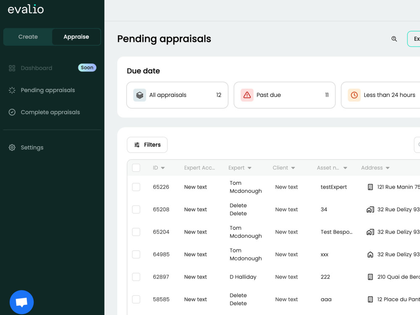This screenshot has height=315, width=420.
Task: Click the partially visible Ex button
Action: click(414, 39)
